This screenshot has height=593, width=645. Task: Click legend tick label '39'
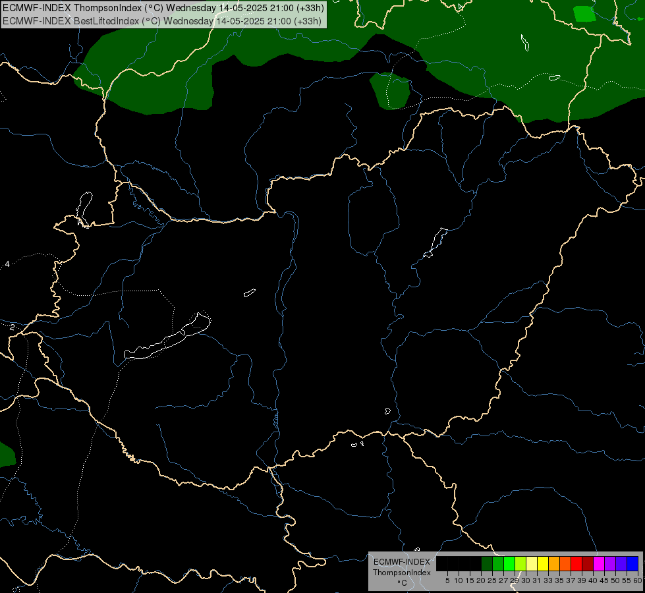(582, 580)
